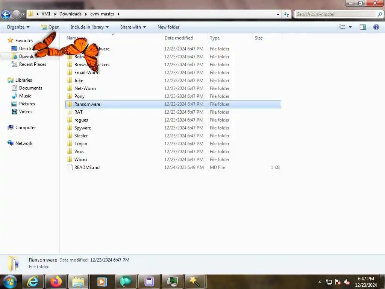Launch Firefox from the taskbar
This screenshot has width=385, height=289.
click(x=56, y=281)
